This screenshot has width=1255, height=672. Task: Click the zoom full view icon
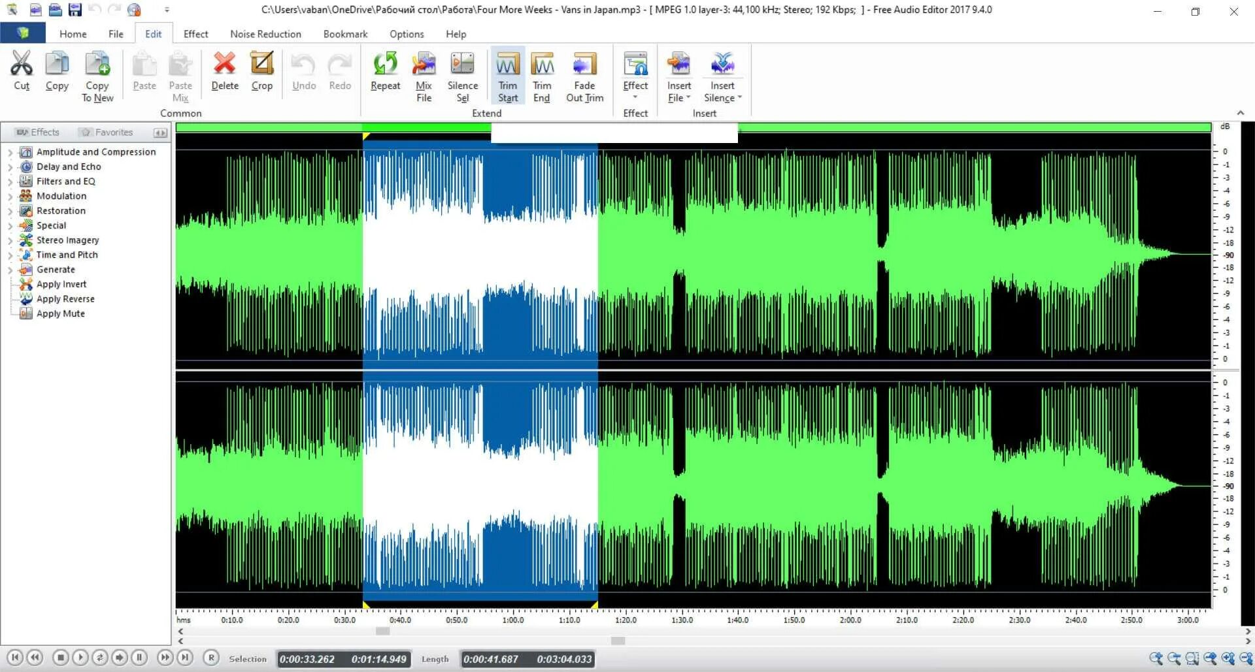(1211, 658)
